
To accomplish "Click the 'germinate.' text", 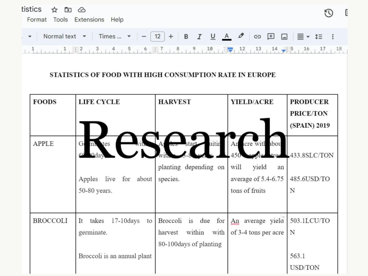I will 93,233.
